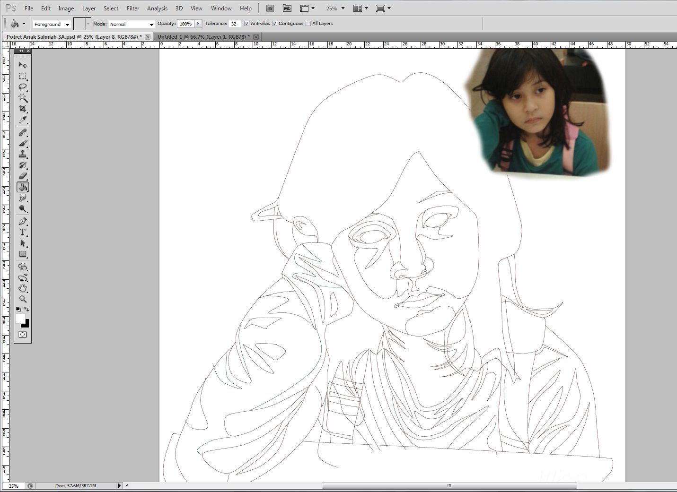Viewport: 677px width, 492px height.
Task: Open the 3D menu
Action: tap(179, 8)
